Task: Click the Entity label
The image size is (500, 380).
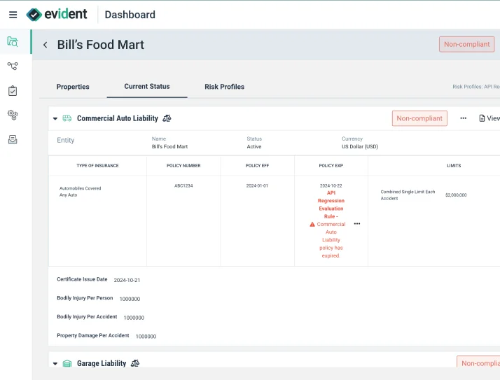Action: [65, 140]
